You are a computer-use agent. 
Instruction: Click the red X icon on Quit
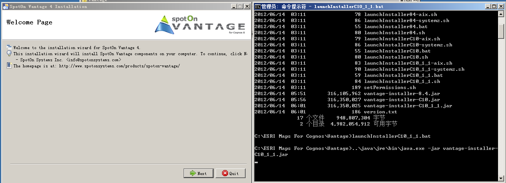(x=225, y=173)
